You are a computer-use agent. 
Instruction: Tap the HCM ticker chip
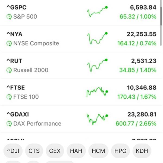(98, 151)
